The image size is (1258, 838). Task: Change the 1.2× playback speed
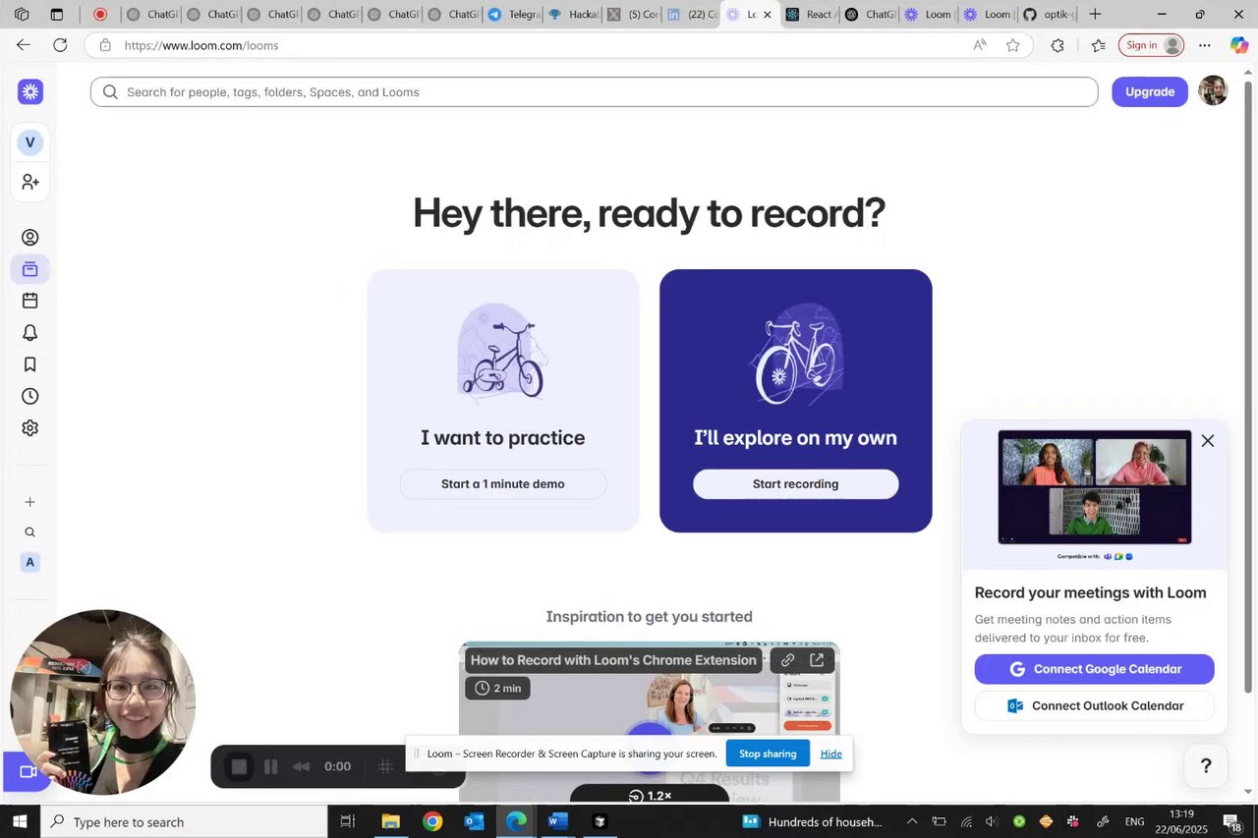pos(649,795)
